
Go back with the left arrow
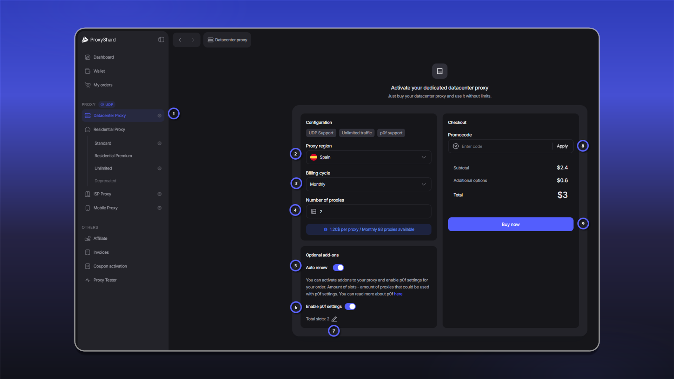pos(180,40)
